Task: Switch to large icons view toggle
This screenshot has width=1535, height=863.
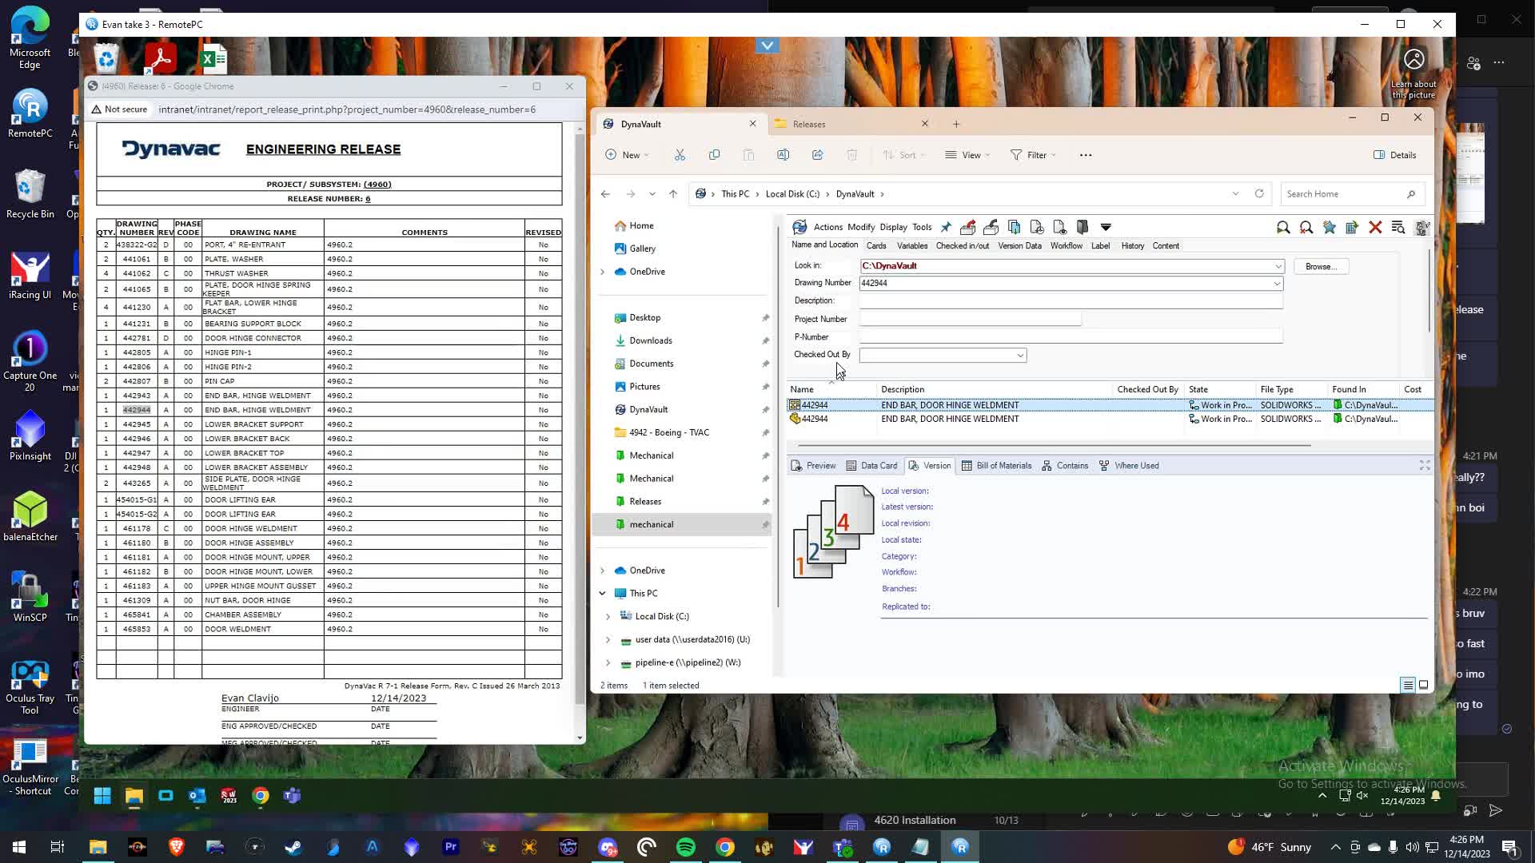Action: pyautogui.click(x=1423, y=686)
